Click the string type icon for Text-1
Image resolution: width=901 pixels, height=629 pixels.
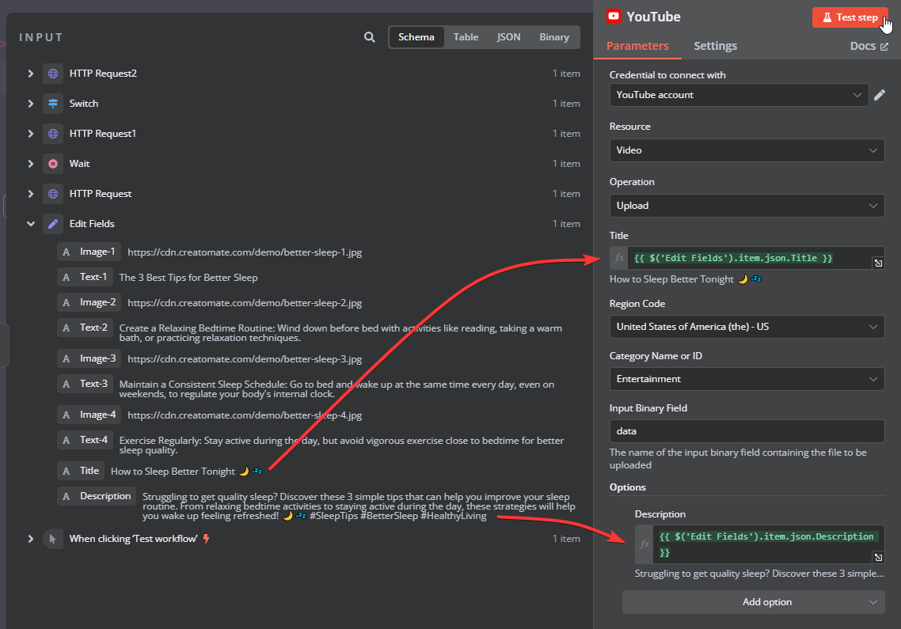coord(66,277)
